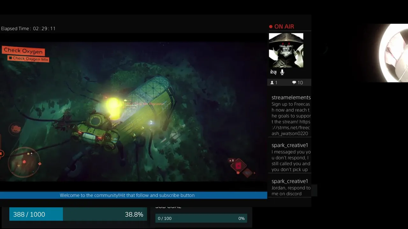Viewport: 408px width, 229px height.
Task: Click the Elapsed Time 02:29:11 readout
Action: [28, 29]
